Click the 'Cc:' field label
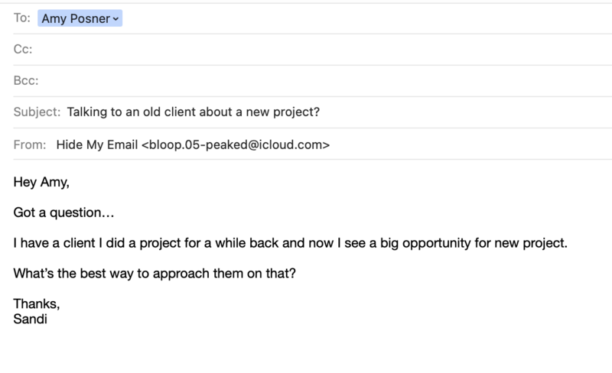The width and height of the screenshot is (612, 373). point(23,49)
